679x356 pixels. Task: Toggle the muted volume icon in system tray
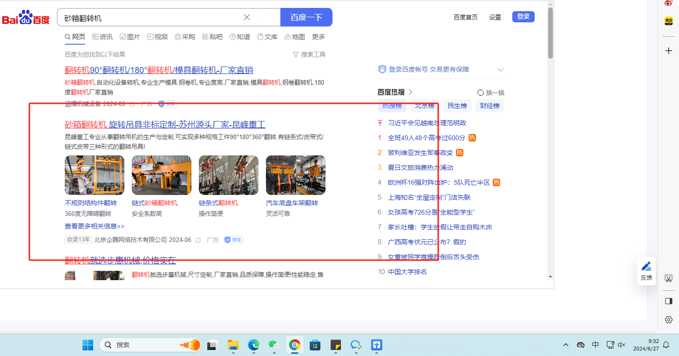point(621,345)
